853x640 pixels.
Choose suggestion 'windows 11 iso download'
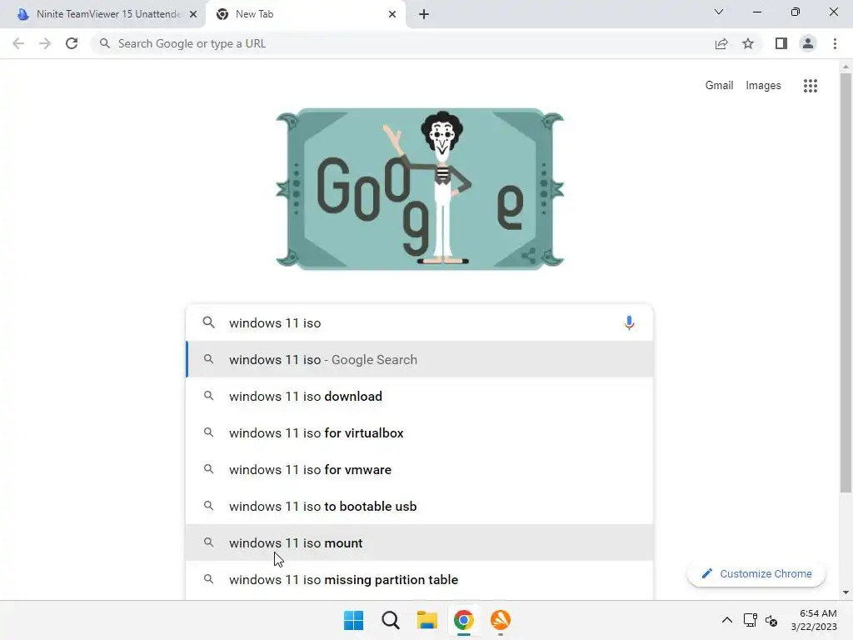click(x=419, y=396)
